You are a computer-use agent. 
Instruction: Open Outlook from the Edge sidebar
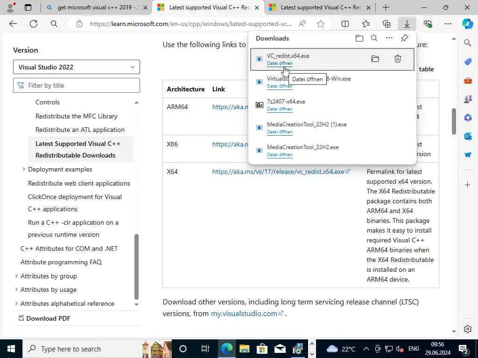coord(468,136)
